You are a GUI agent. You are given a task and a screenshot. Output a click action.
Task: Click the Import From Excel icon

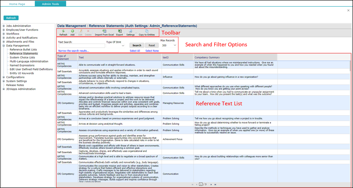(x=104, y=31)
